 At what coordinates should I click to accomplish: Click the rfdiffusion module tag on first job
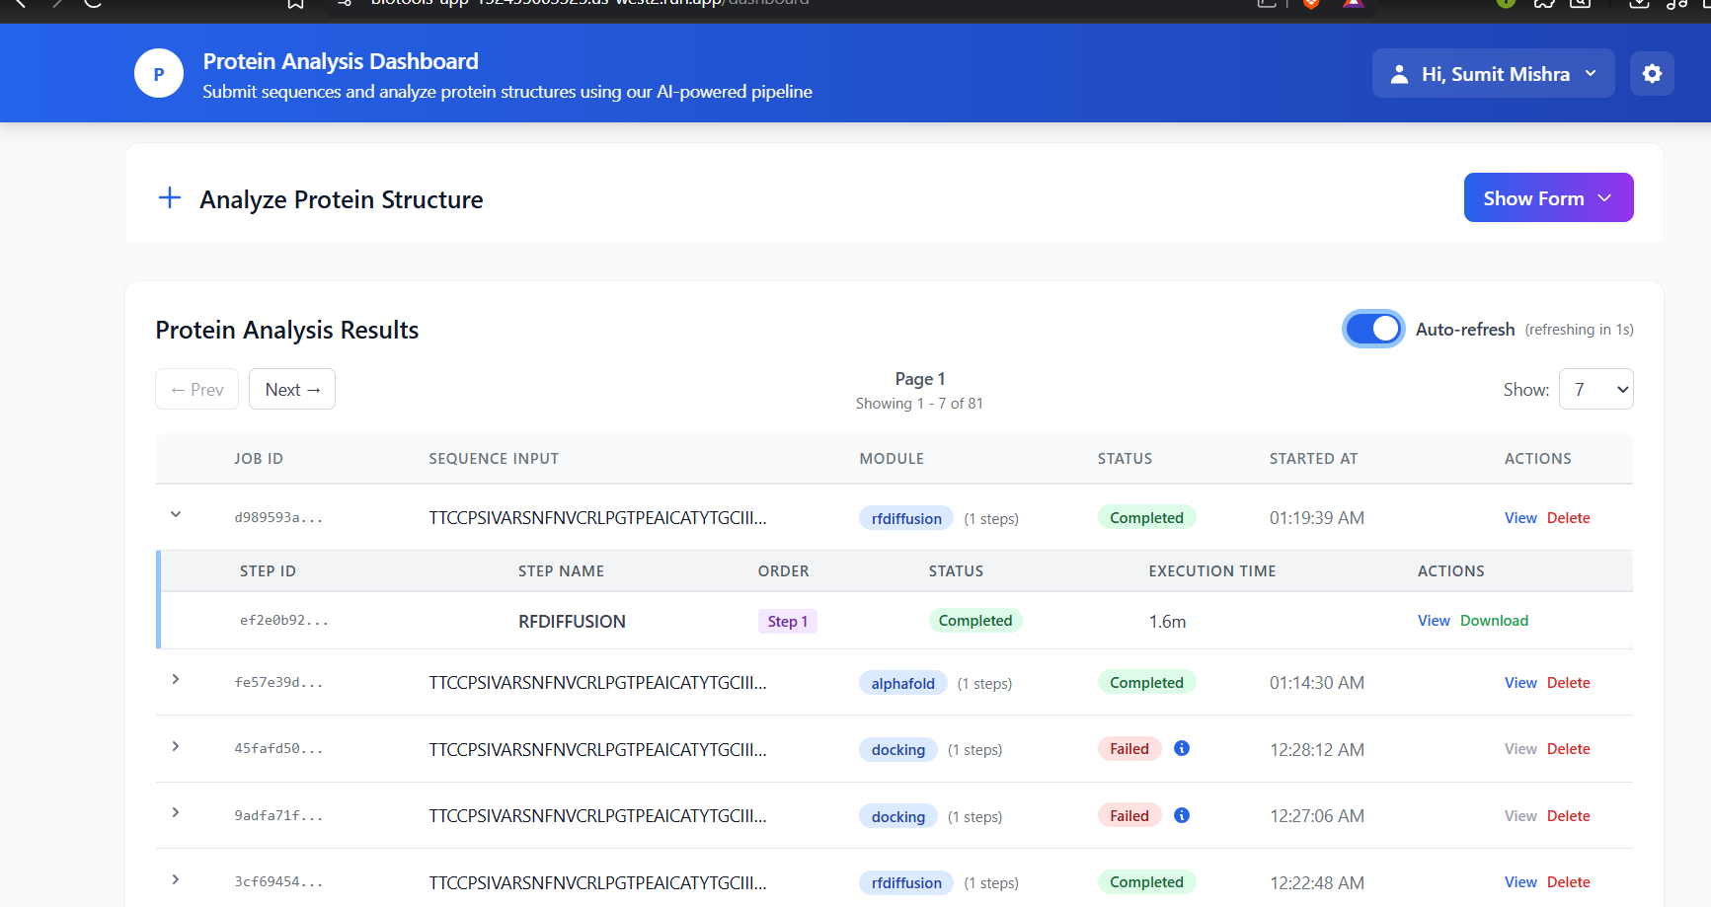(x=906, y=519)
